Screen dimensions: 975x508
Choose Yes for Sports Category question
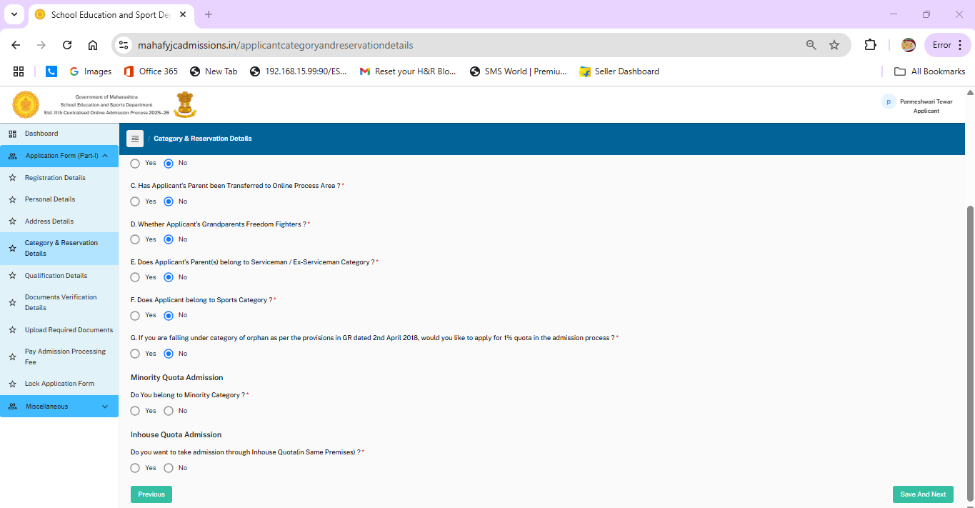point(135,315)
